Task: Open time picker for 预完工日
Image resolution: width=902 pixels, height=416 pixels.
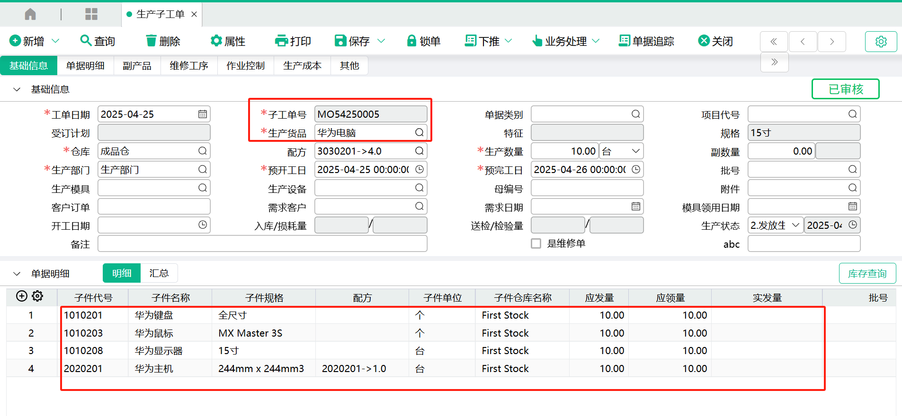Action: 636,169
